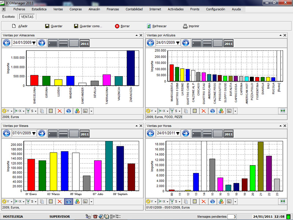Toggle the green view button in Ventas por Artículos

click(282, 111)
